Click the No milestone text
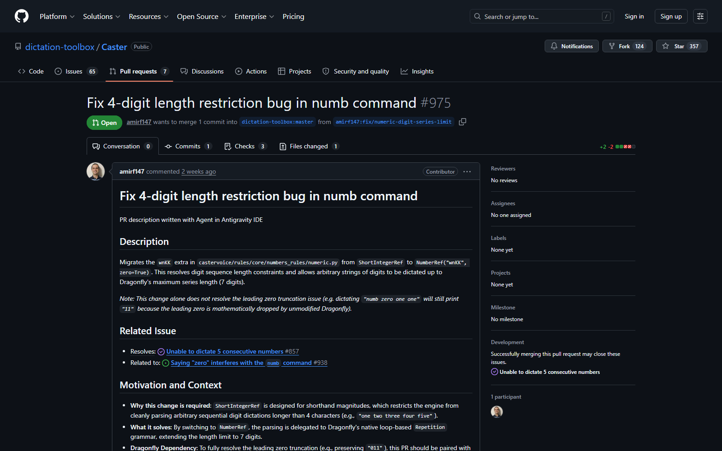 tap(507, 319)
